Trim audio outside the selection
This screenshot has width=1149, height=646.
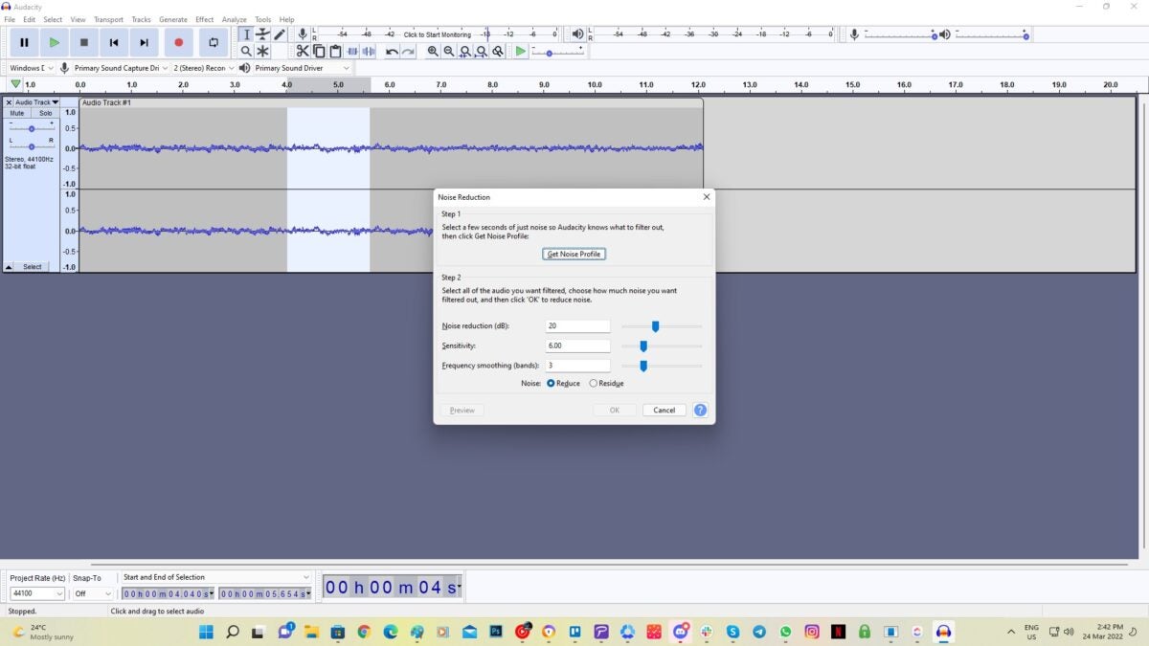coord(352,51)
